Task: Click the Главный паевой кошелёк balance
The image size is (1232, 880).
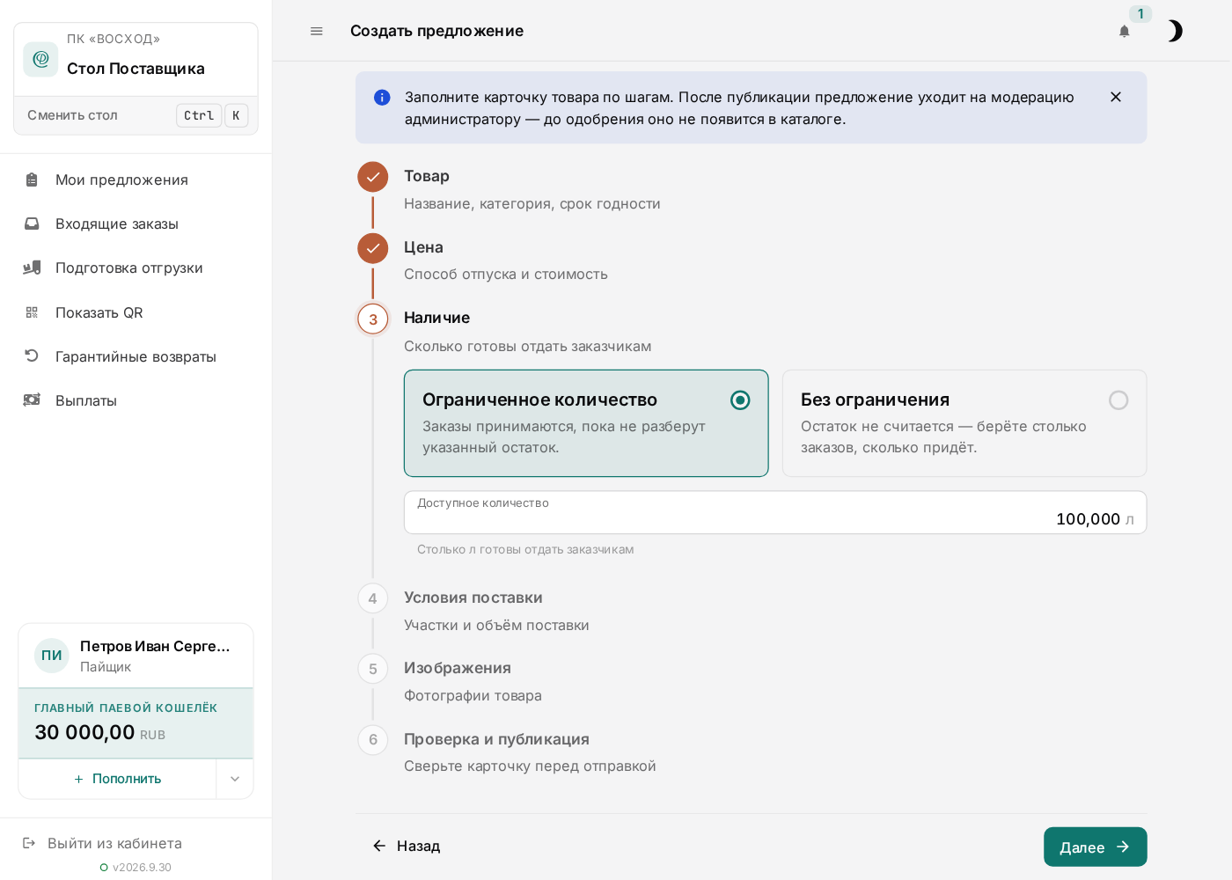Action: 136,723
